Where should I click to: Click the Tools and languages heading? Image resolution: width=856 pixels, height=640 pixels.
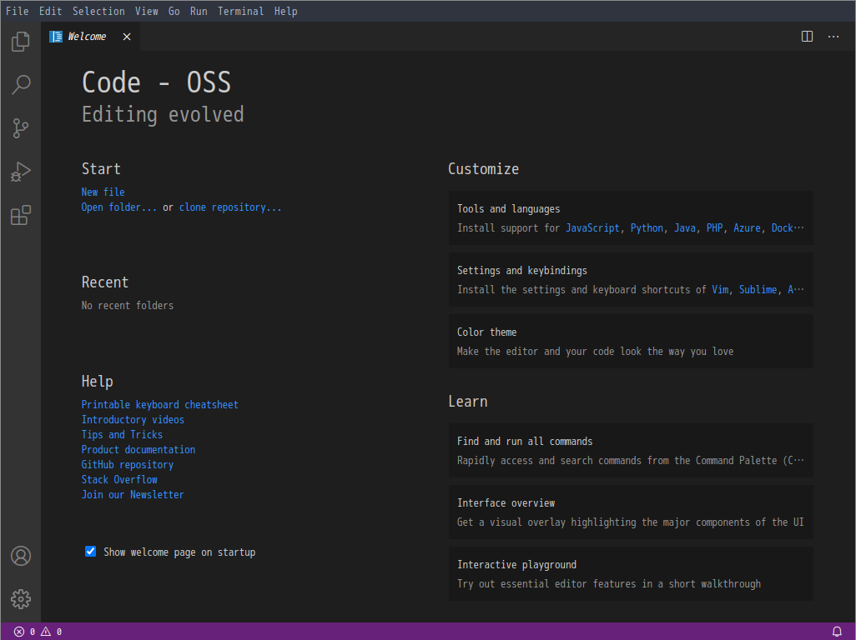[x=508, y=209]
